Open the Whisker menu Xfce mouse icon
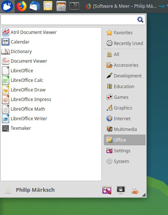 coord(7,6)
